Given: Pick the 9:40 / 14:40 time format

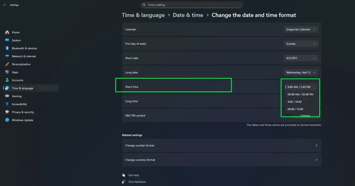Looking at the screenshot, I should coord(301,102).
